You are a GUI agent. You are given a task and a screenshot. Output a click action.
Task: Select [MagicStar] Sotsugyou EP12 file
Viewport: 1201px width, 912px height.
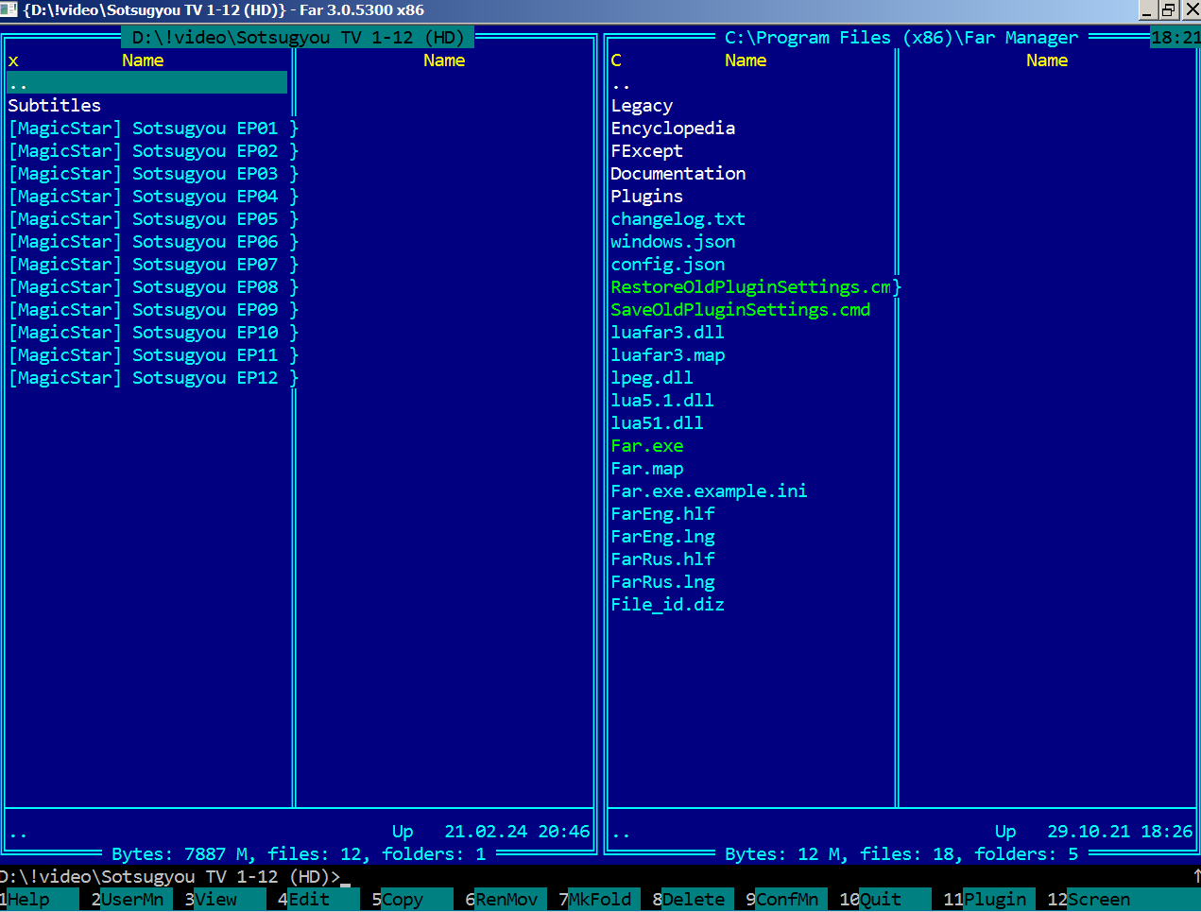coord(147,378)
